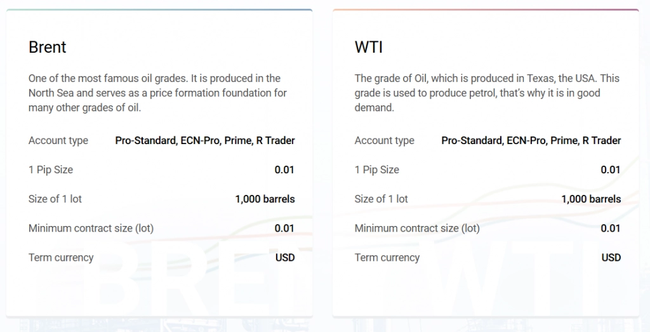Click WTI 1 Pip Size label
This screenshot has height=332, width=650.
377,170
